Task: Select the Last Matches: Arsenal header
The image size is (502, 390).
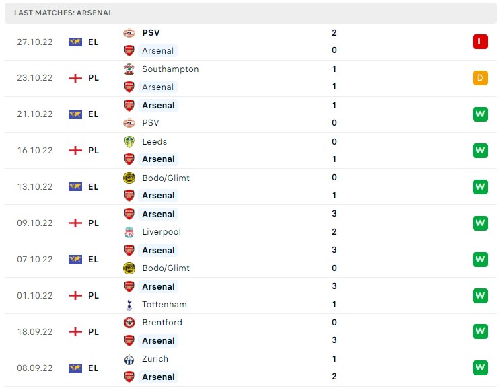Action: click(63, 13)
